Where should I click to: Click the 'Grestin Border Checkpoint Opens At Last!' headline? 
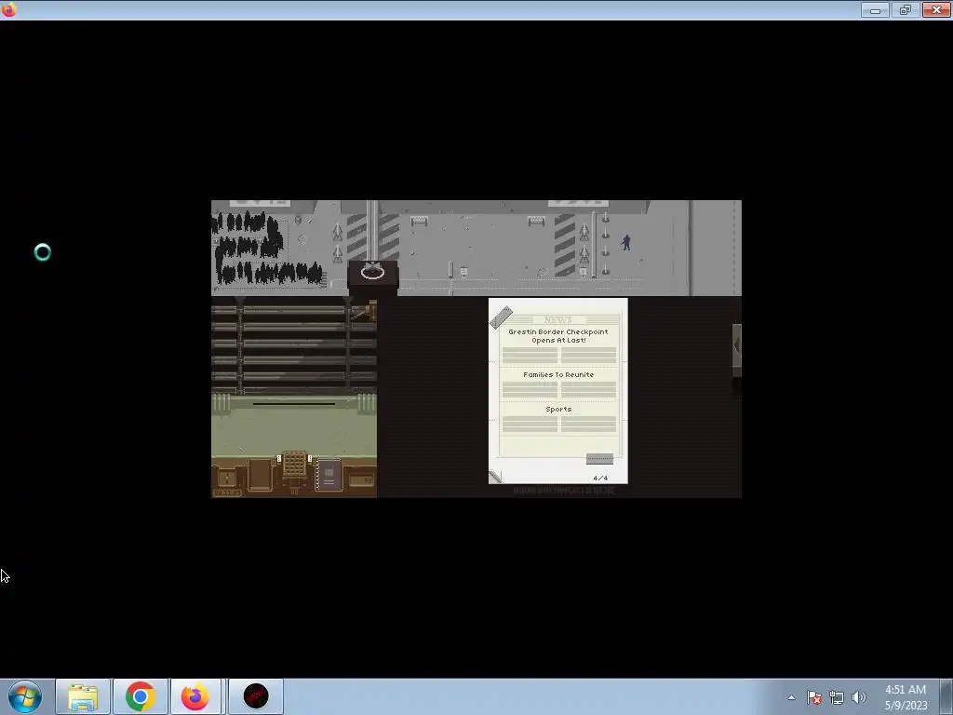558,335
